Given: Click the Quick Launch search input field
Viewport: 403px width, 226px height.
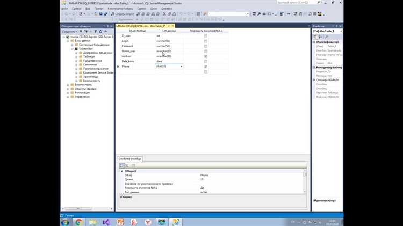Looking at the screenshot, I should [x=296, y=3].
